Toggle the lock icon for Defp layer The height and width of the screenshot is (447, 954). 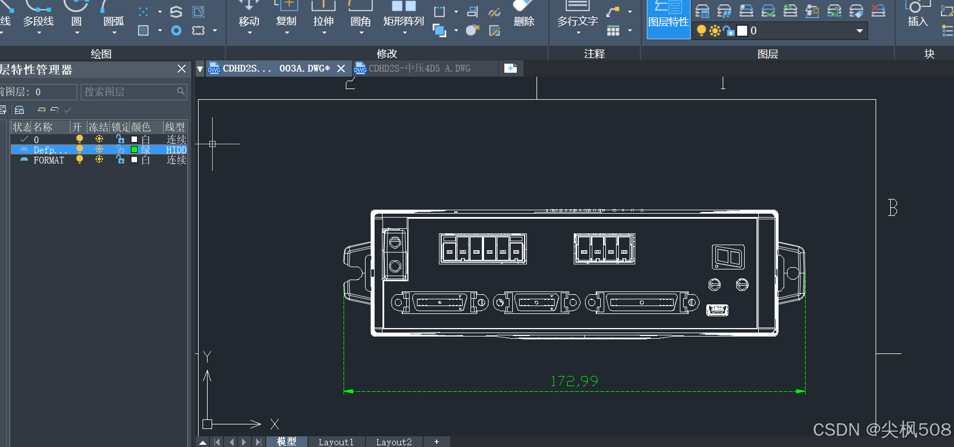click(120, 149)
